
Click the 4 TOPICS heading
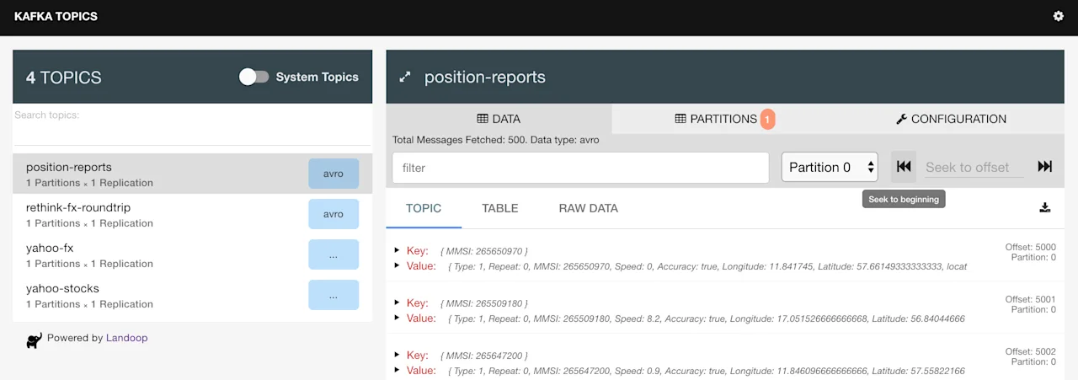click(64, 78)
